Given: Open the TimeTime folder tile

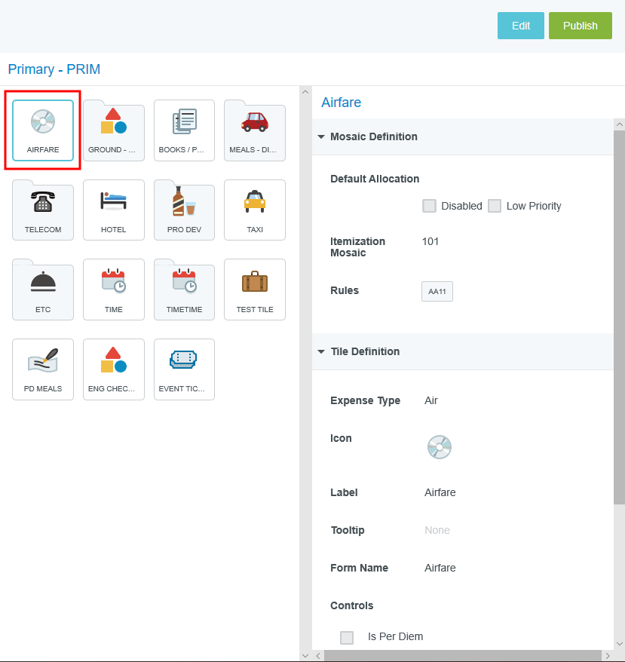Looking at the screenshot, I should pyautogui.click(x=184, y=290).
